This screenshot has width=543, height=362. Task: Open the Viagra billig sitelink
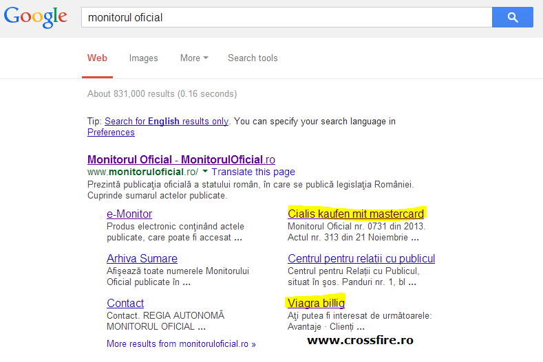coord(316,303)
